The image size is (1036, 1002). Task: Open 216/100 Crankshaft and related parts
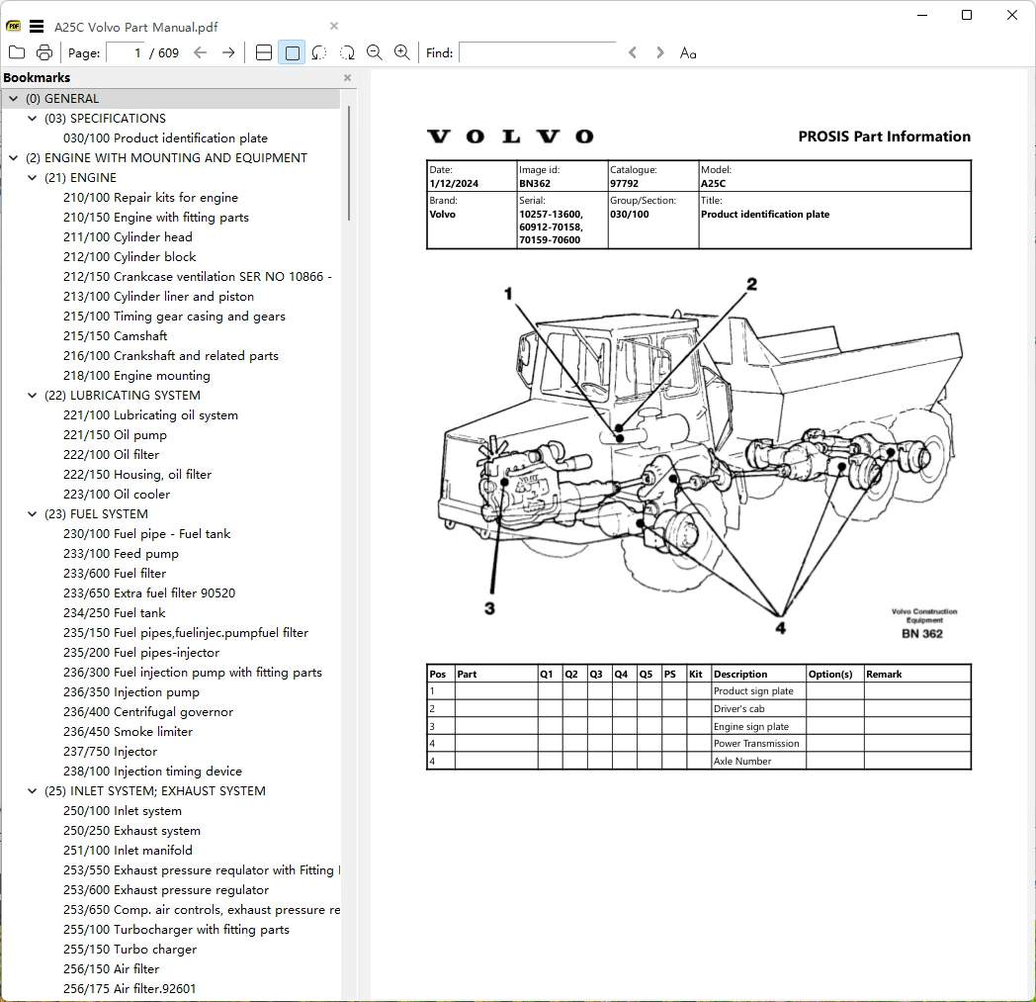click(170, 355)
